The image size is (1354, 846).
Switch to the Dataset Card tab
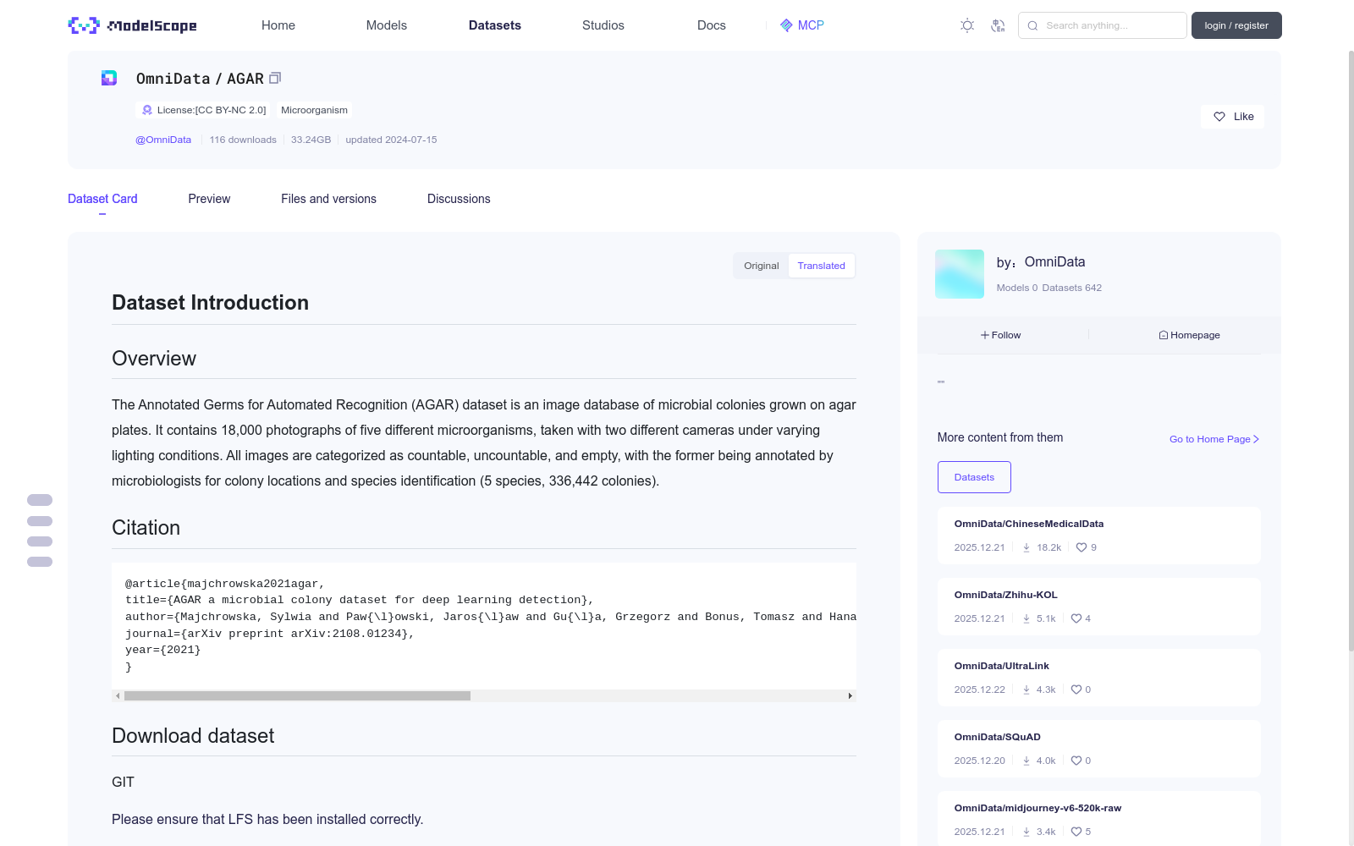click(x=102, y=199)
